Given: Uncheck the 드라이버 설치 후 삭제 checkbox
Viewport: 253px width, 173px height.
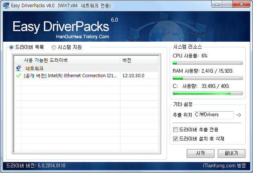Looking at the screenshot, I should 175,138.
